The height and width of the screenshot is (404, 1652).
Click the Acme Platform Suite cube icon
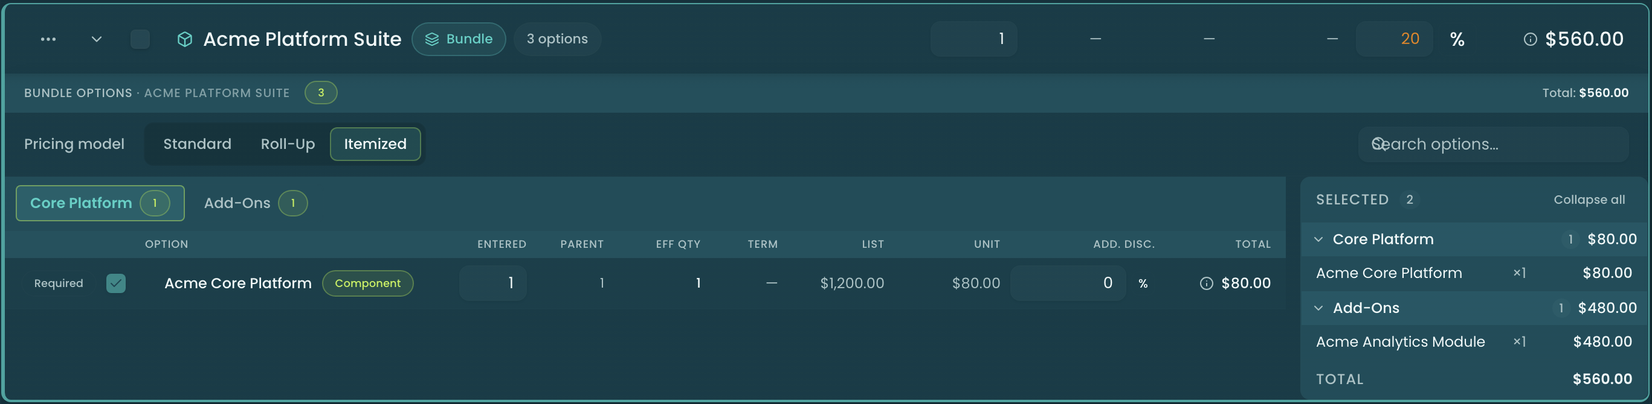(185, 39)
